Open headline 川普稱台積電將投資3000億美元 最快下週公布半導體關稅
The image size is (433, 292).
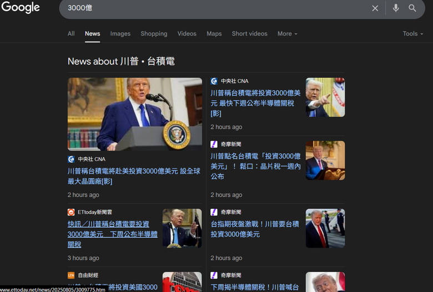(x=255, y=103)
